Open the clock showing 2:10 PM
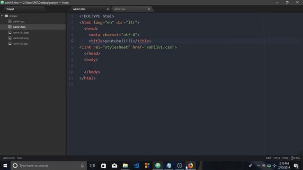Screen dimensions: 303x170 [284, 166]
